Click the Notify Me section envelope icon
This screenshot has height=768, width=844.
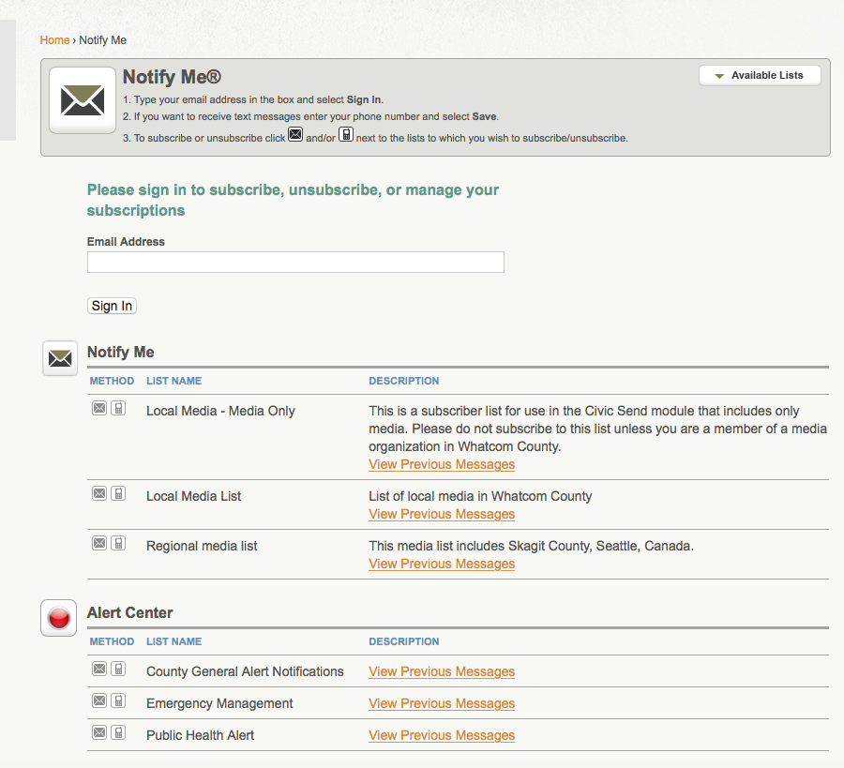tap(60, 358)
